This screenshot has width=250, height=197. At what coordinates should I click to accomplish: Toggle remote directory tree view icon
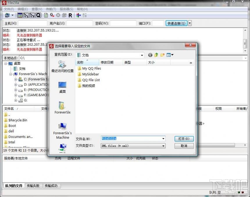32,15
